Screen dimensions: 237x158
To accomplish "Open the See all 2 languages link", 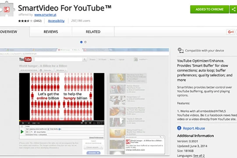I will tap(199, 155).
